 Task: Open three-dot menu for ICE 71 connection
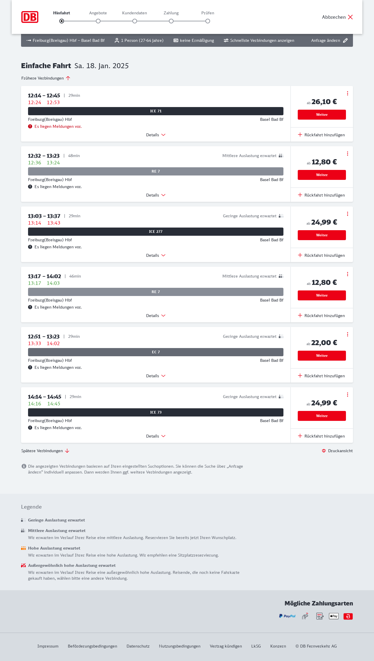347,93
